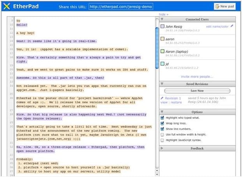Click the 'Yo' line in pad
This screenshot has height=177, width=242.
[18, 21]
